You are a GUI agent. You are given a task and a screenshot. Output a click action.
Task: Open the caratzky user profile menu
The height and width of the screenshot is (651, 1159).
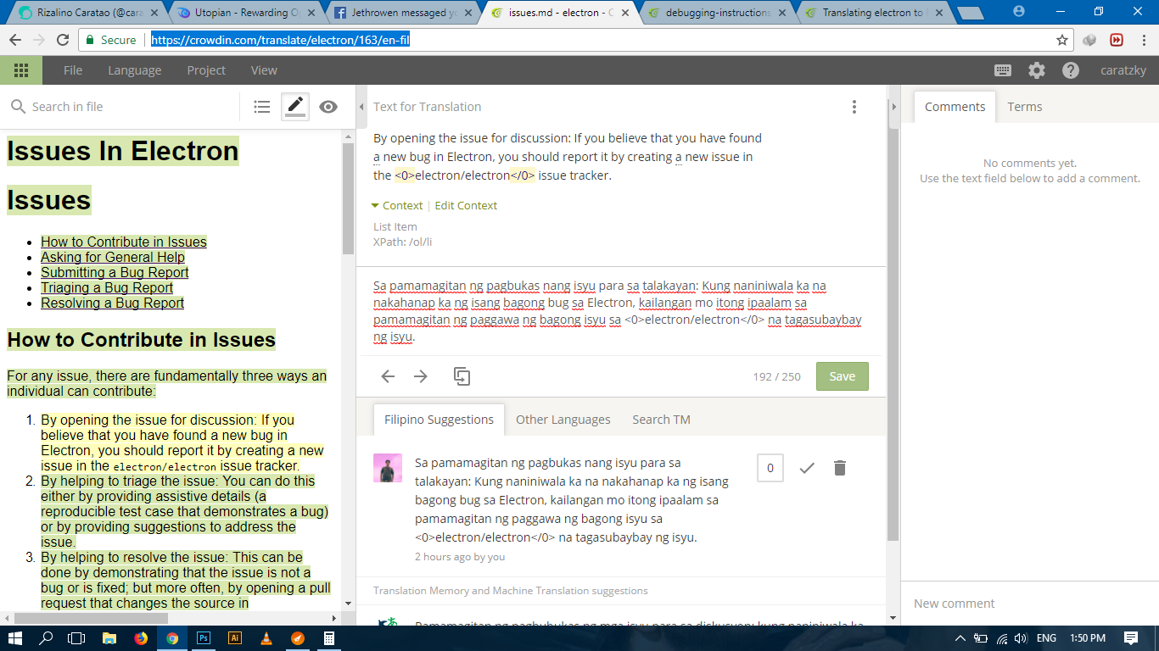[x=1123, y=70]
